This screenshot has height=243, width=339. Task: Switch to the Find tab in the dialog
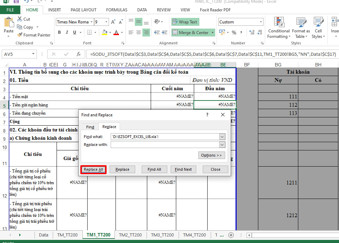pyautogui.click(x=90, y=127)
